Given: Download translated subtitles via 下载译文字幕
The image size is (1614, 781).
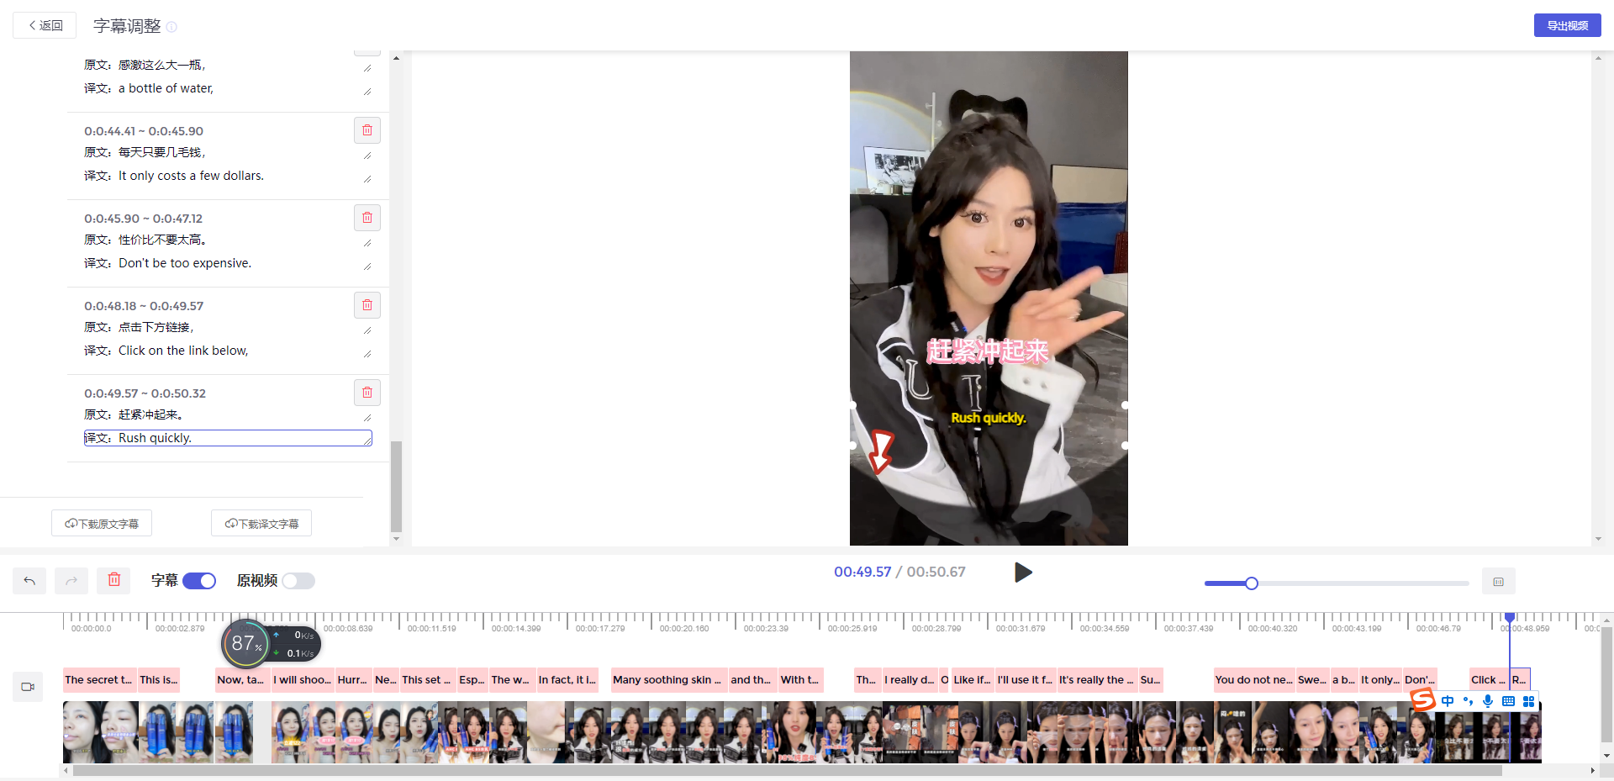Looking at the screenshot, I should [x=261, y=523].
